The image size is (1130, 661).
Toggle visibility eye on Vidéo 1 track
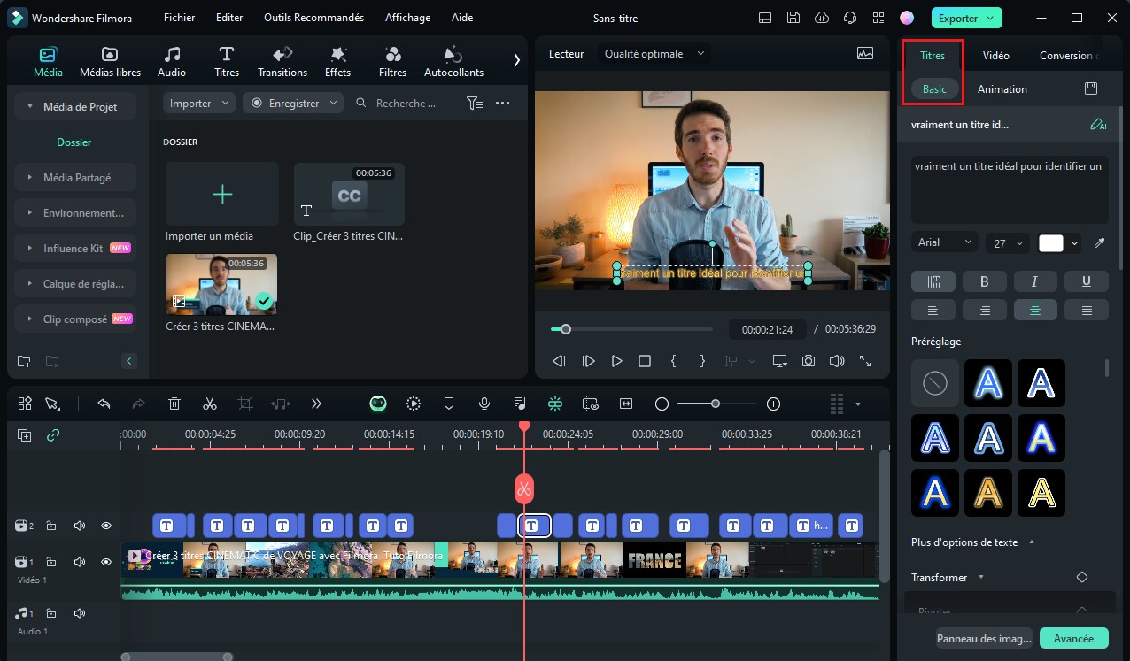(106, 562)
